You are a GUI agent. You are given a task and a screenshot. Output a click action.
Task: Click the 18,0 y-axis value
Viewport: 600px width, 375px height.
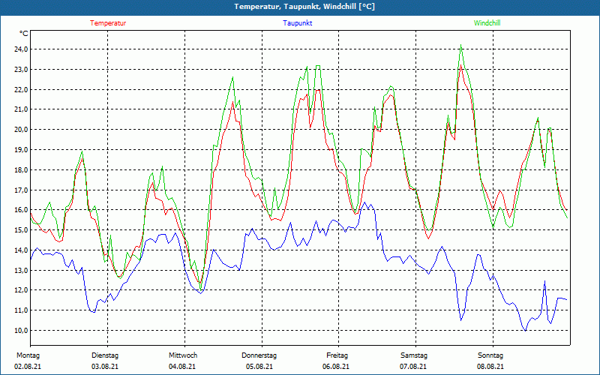[x=21, y=170]
